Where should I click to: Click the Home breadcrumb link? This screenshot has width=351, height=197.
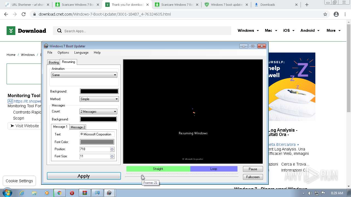pyautogui.click(x=11, y=55)
